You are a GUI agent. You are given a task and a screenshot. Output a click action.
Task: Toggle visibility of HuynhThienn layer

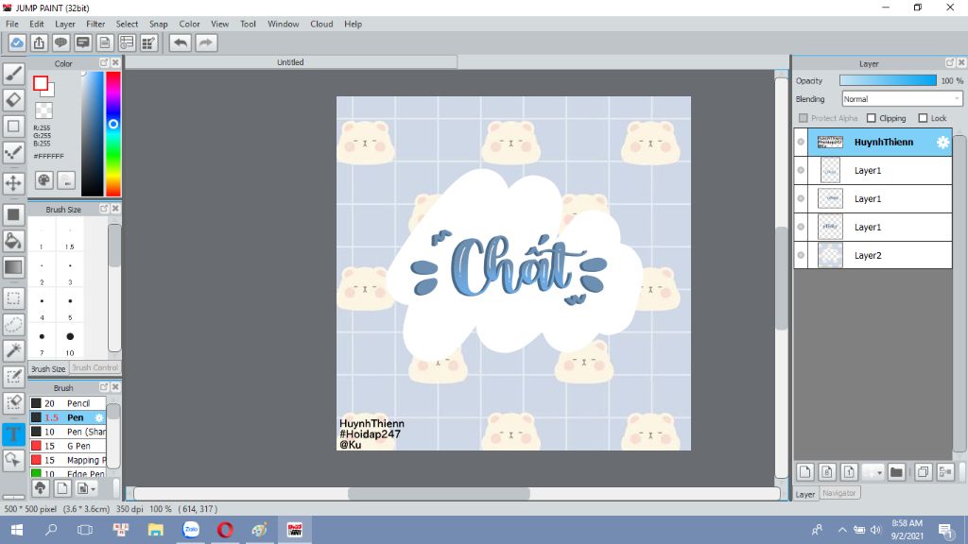click(801, 142)
